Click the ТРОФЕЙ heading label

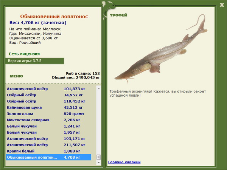(118, 15)
